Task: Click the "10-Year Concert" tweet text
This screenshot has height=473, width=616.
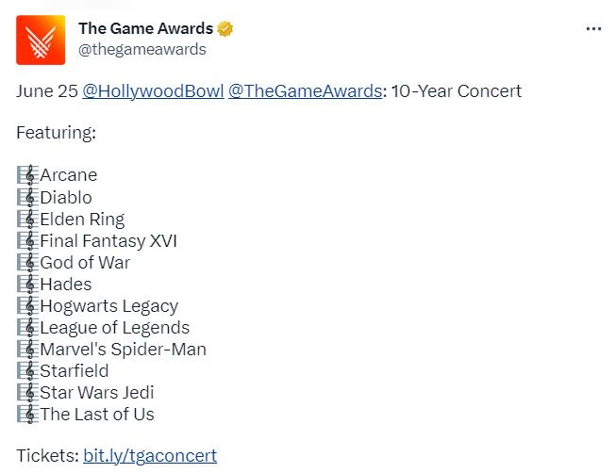Action: [x=456, y=91]
